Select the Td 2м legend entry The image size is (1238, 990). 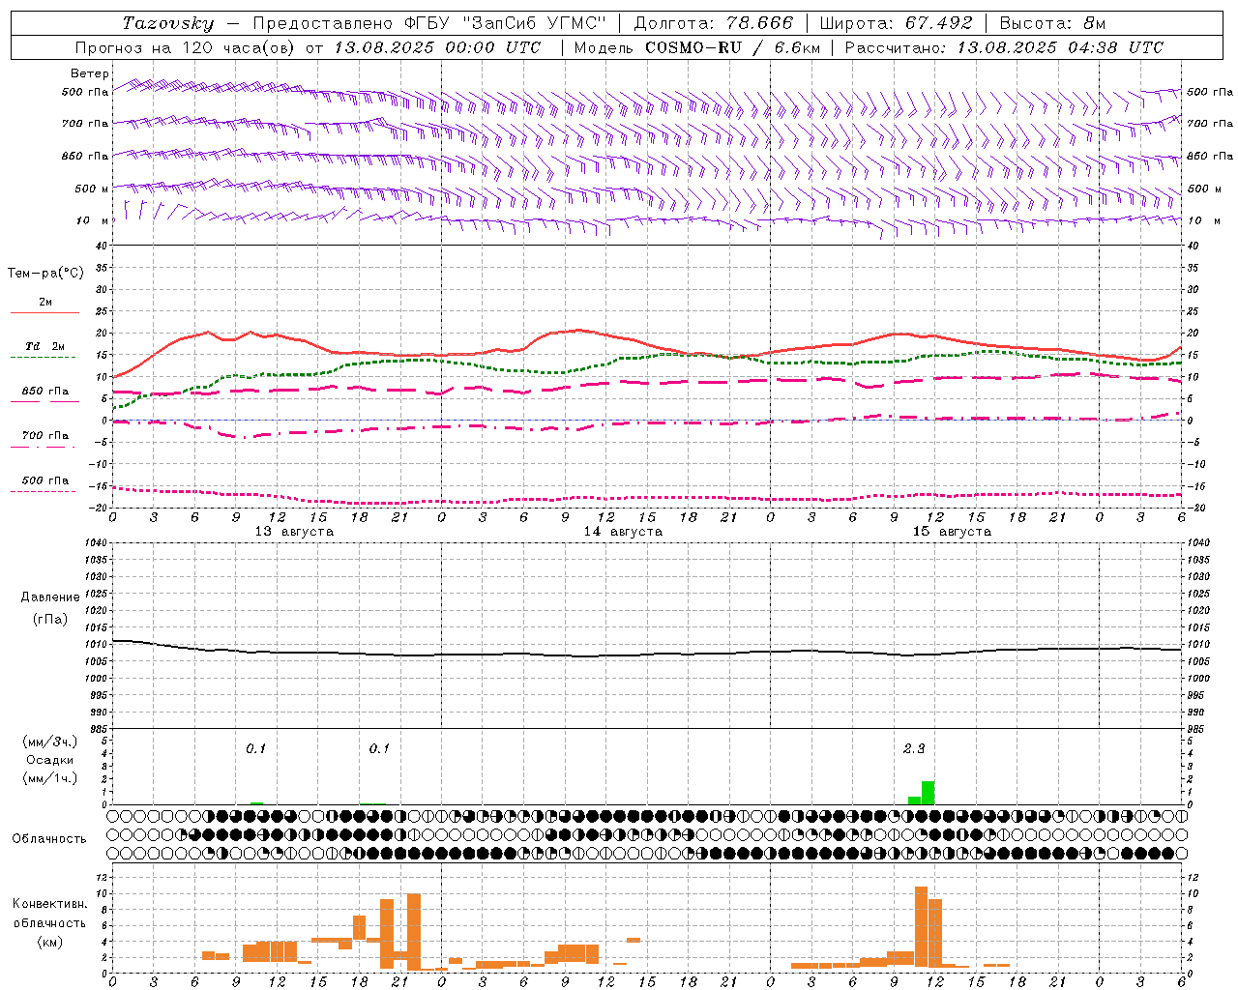coord(45,346)
